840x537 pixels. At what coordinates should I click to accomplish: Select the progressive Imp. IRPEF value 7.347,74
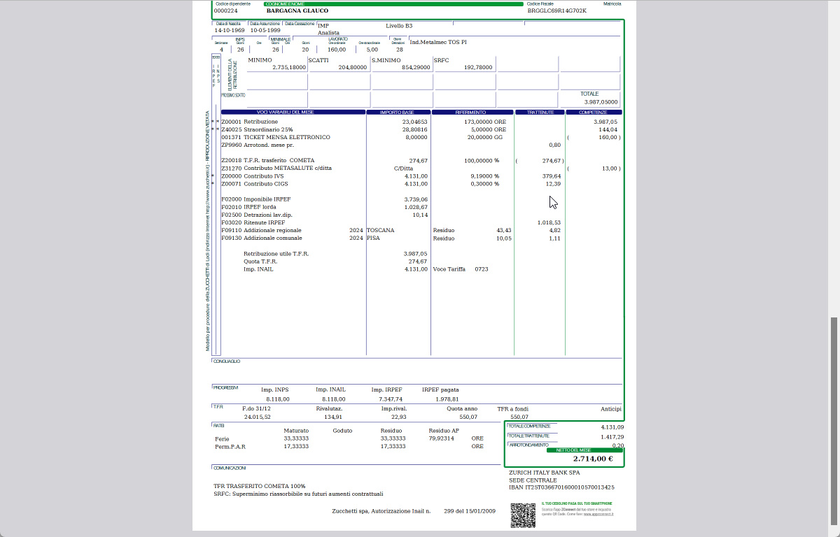(391, 399)
